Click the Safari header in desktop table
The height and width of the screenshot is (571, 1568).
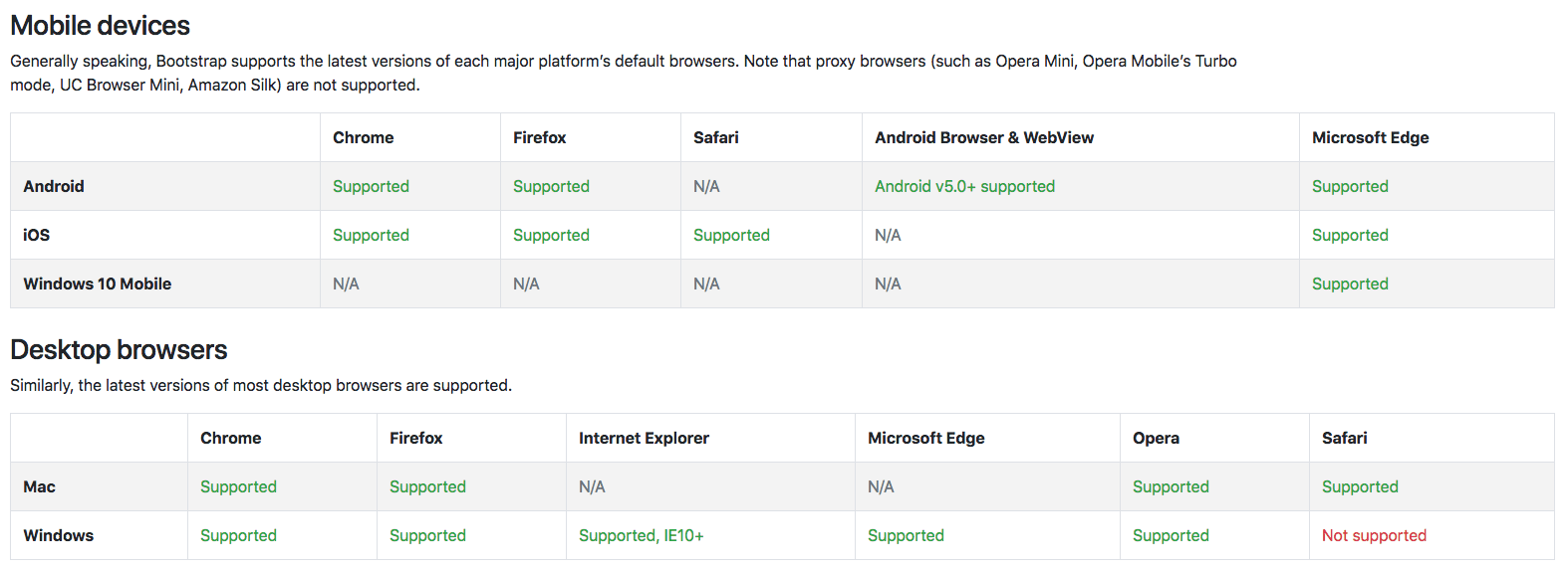[1344, 438]
